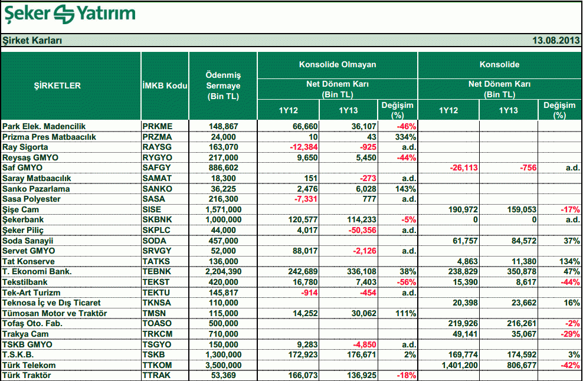
Task: Click the 23,662 value
Action: pyautogui.click(x=524, y=303)
